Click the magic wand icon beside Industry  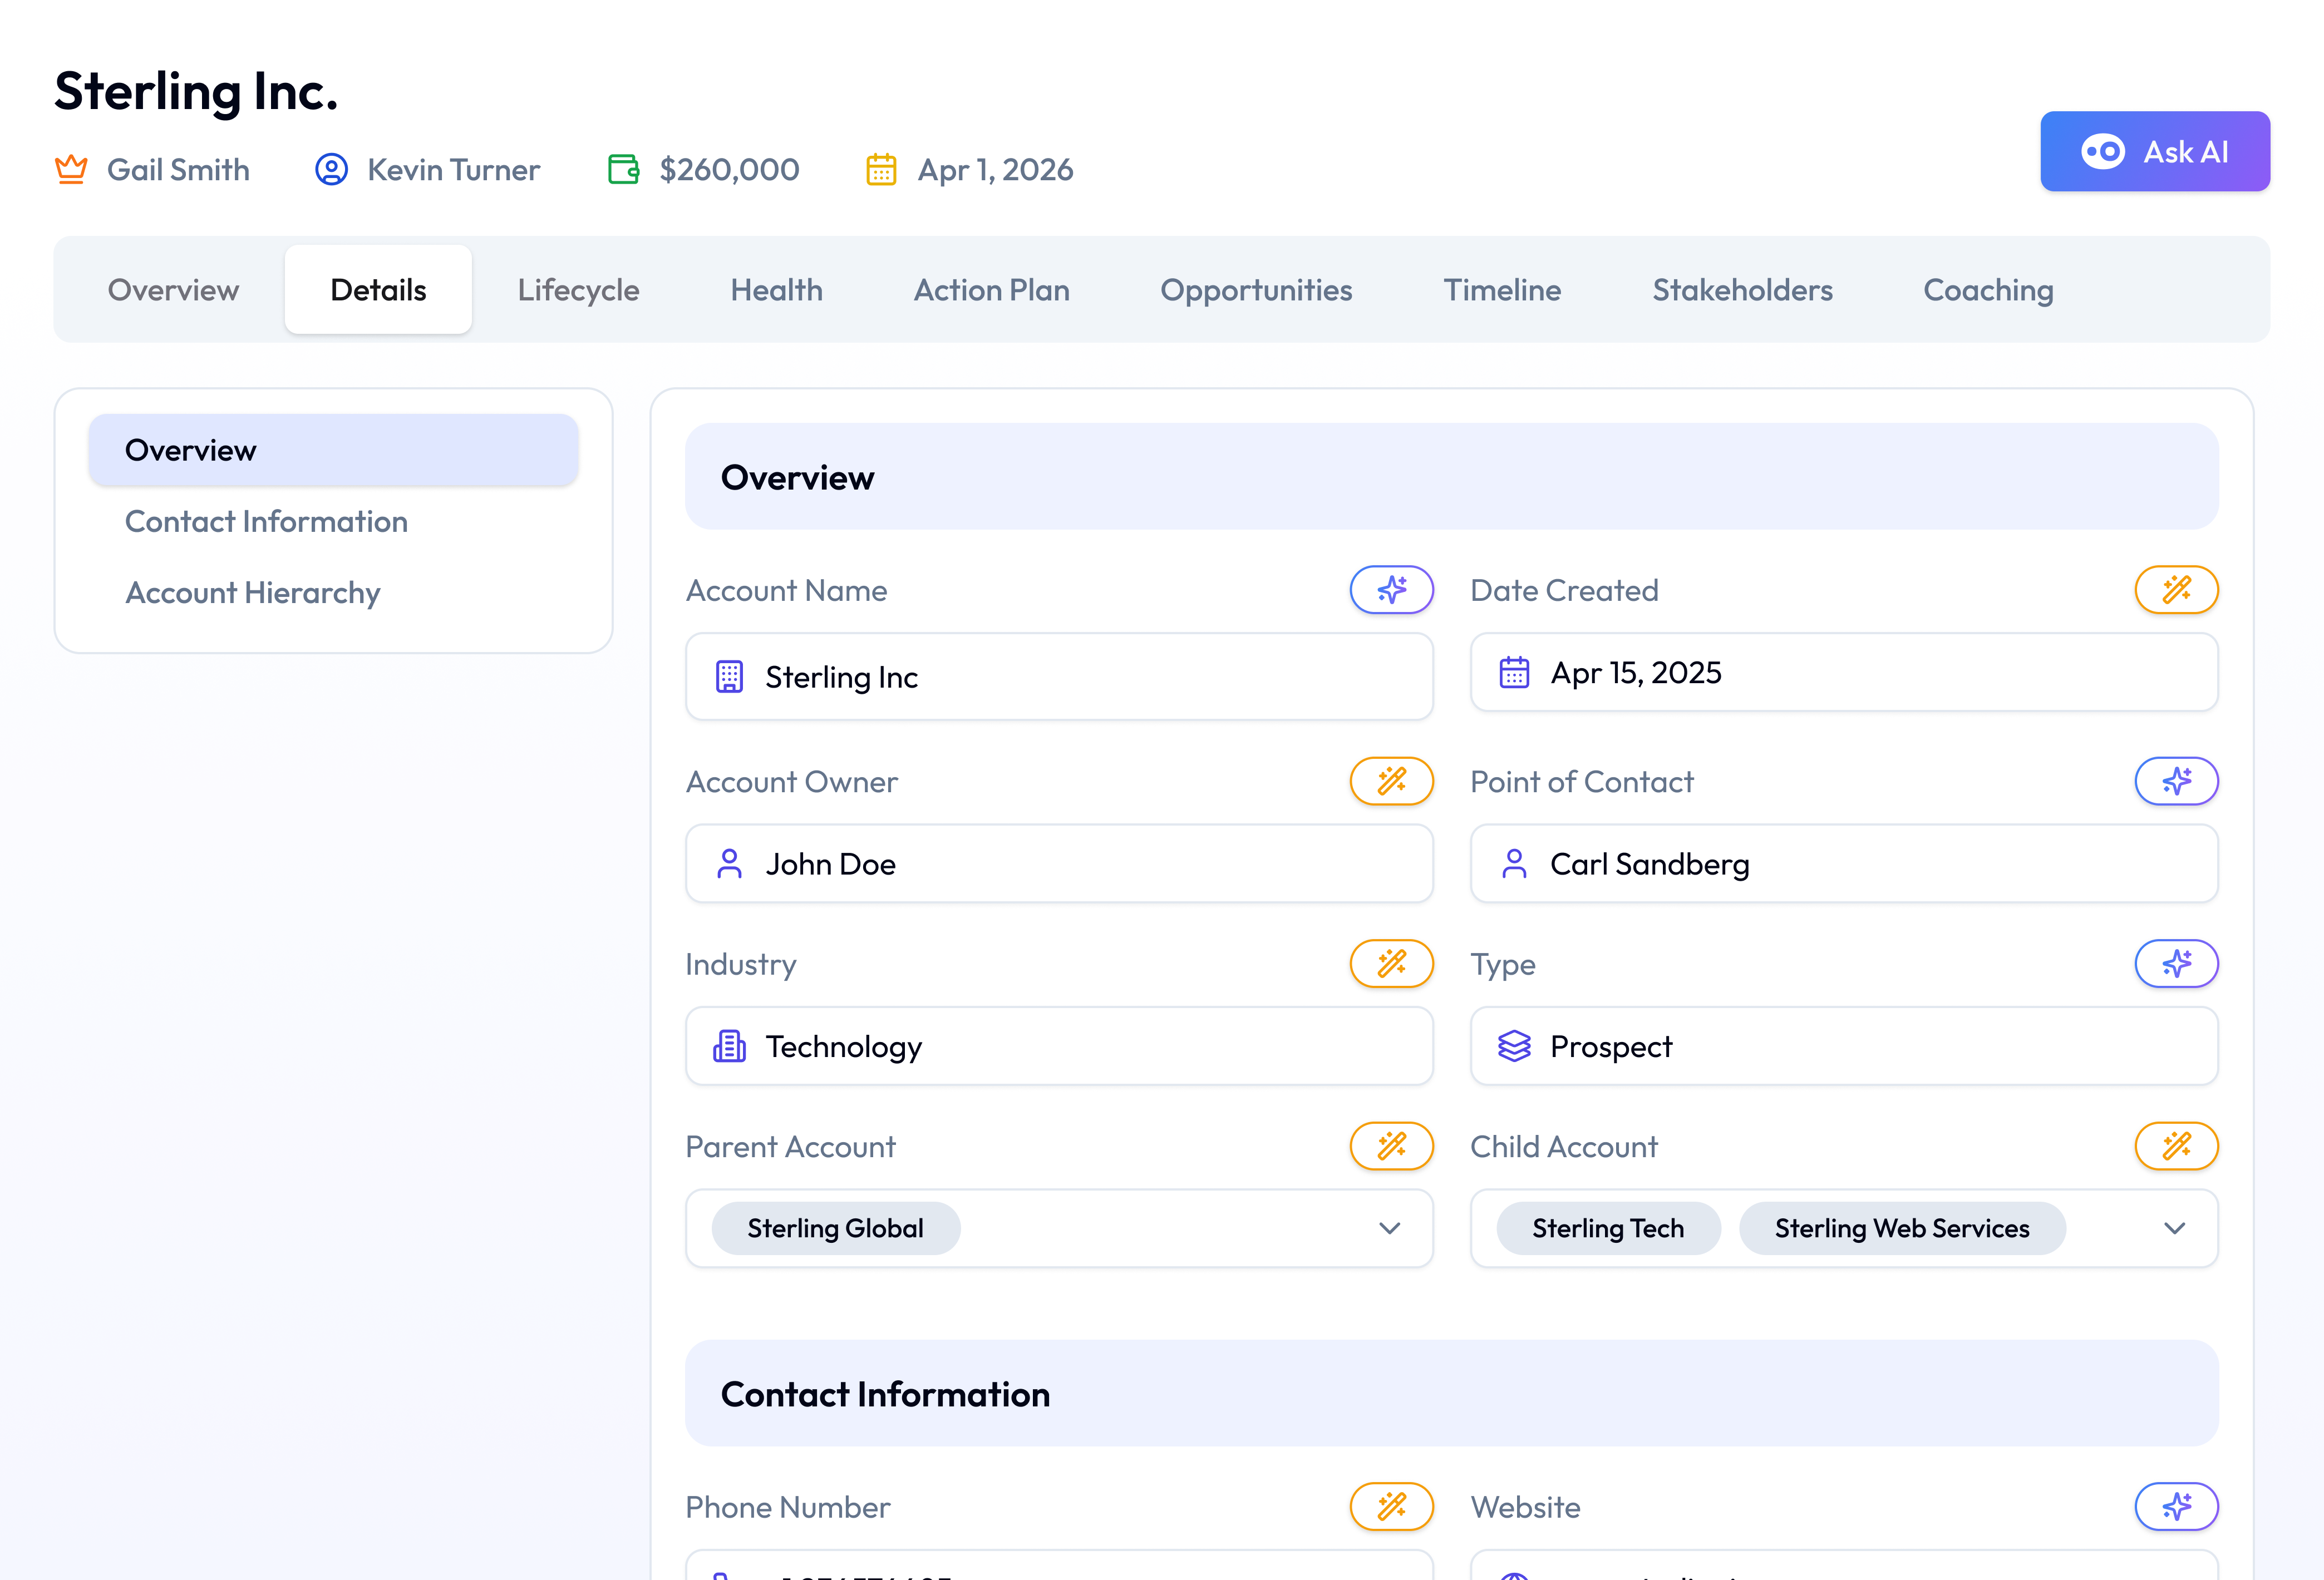click(x=1391, y=964)
